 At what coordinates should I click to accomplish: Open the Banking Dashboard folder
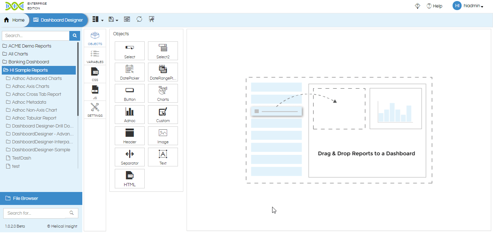pyautogui.click(x=26, y=62)
